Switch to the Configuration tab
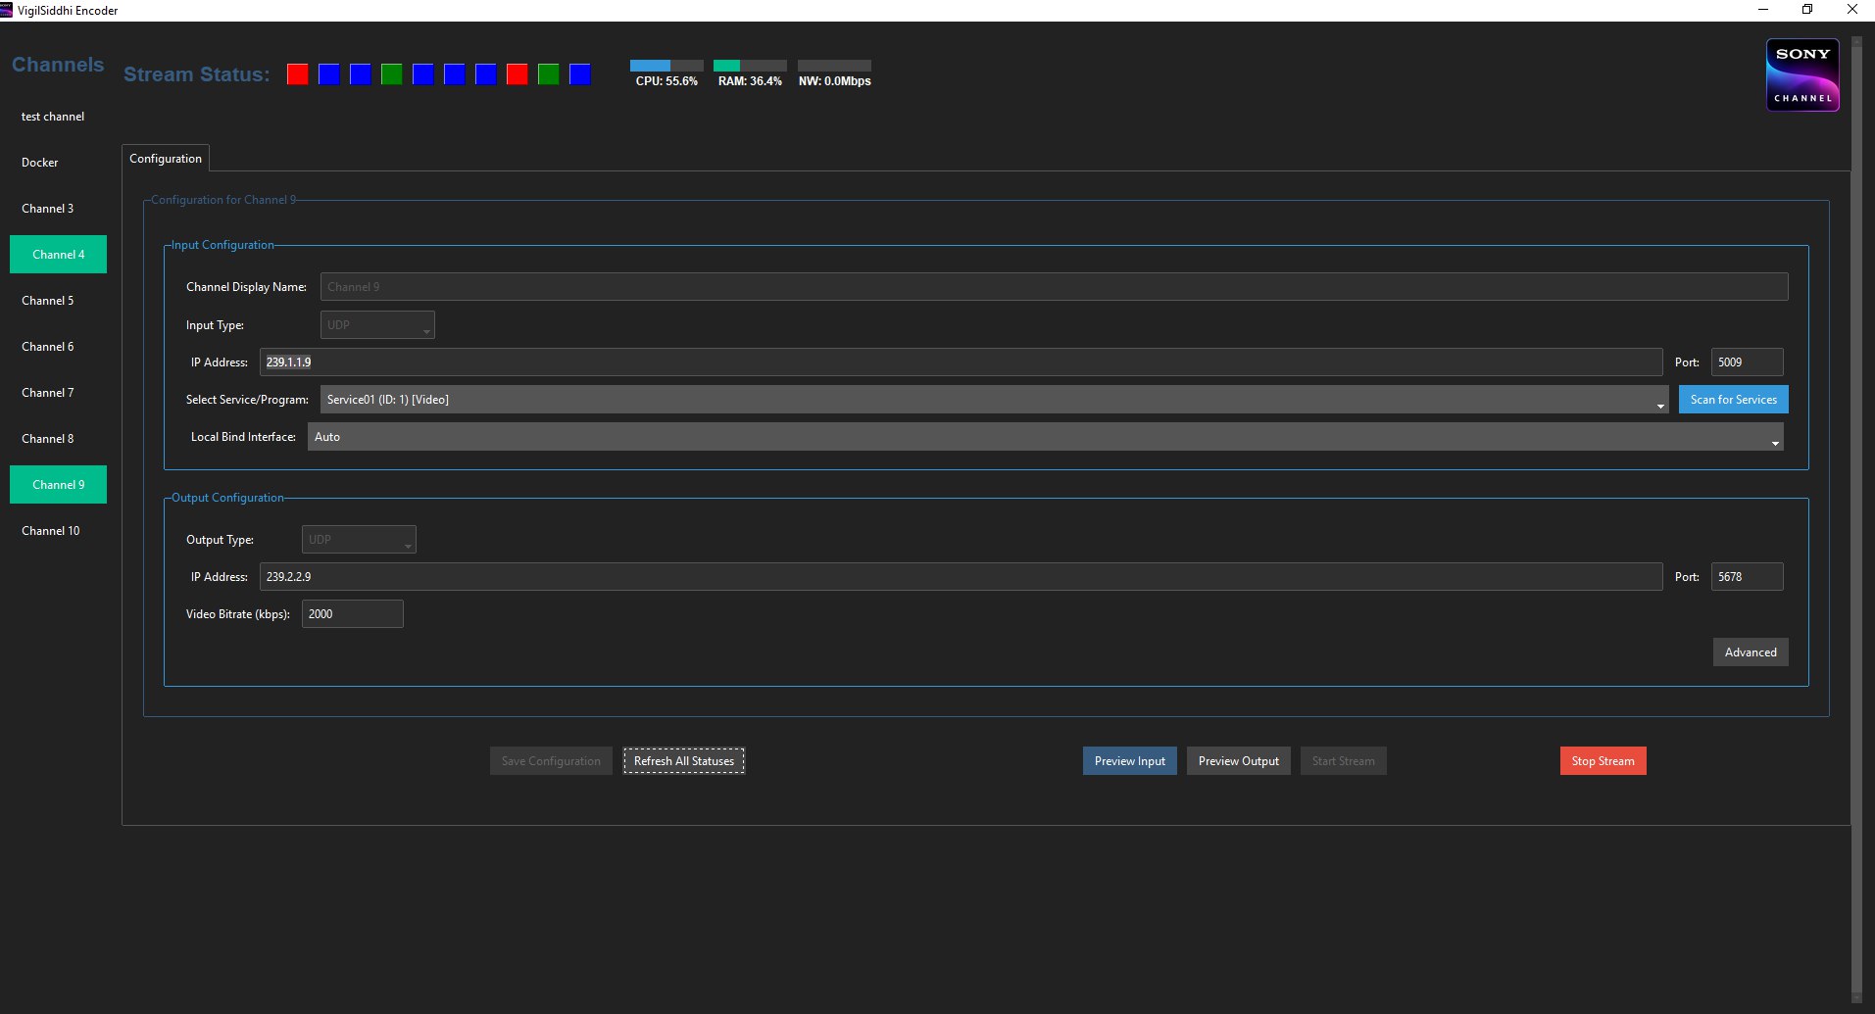The height and width of the screenshot is (1014, 1875). pos(164,158)
